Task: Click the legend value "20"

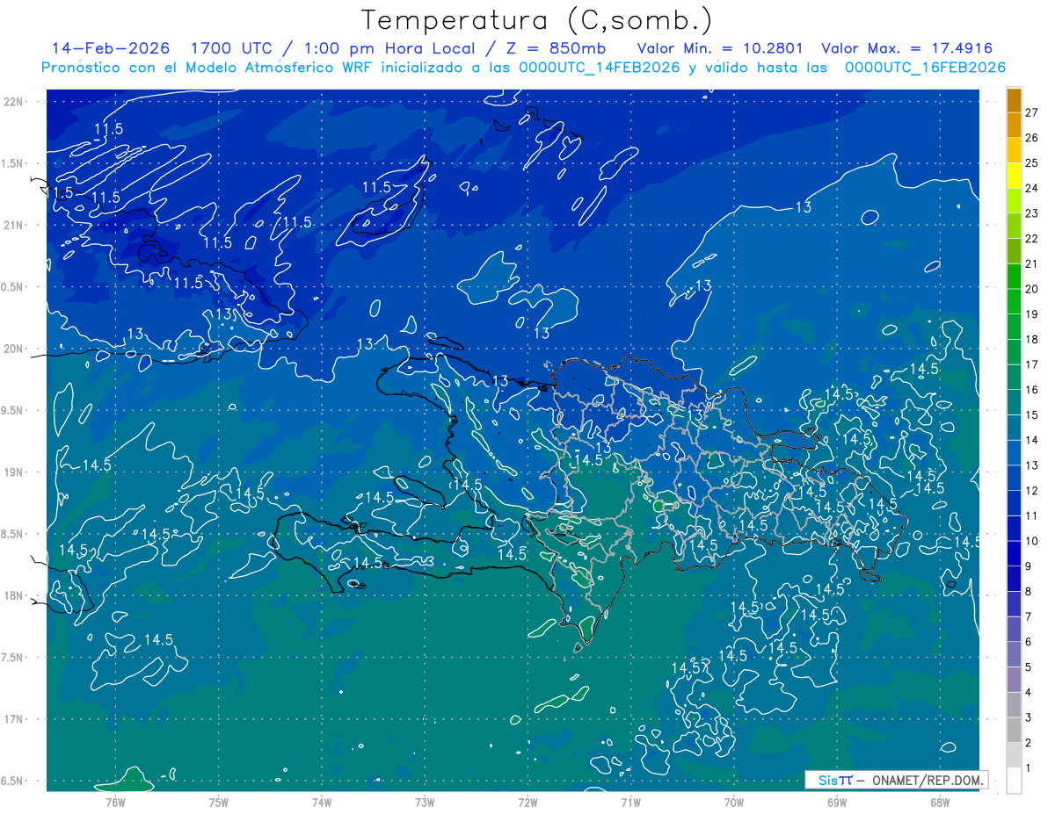Action: pyautogui.click(x=1031, y=289)
